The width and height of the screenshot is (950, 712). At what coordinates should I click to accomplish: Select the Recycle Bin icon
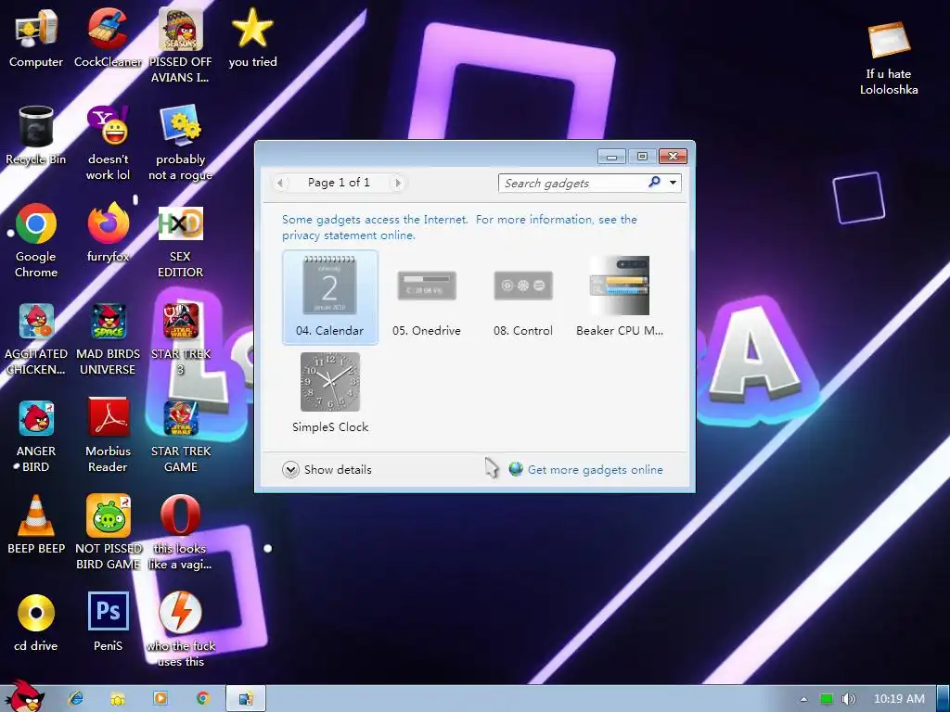point(36,135)
